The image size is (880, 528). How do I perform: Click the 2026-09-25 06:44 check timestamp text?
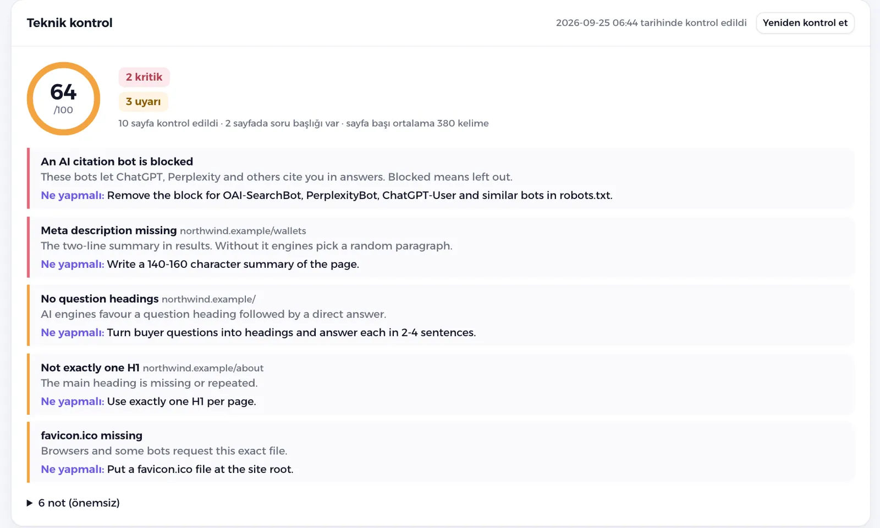coord(651,23)
